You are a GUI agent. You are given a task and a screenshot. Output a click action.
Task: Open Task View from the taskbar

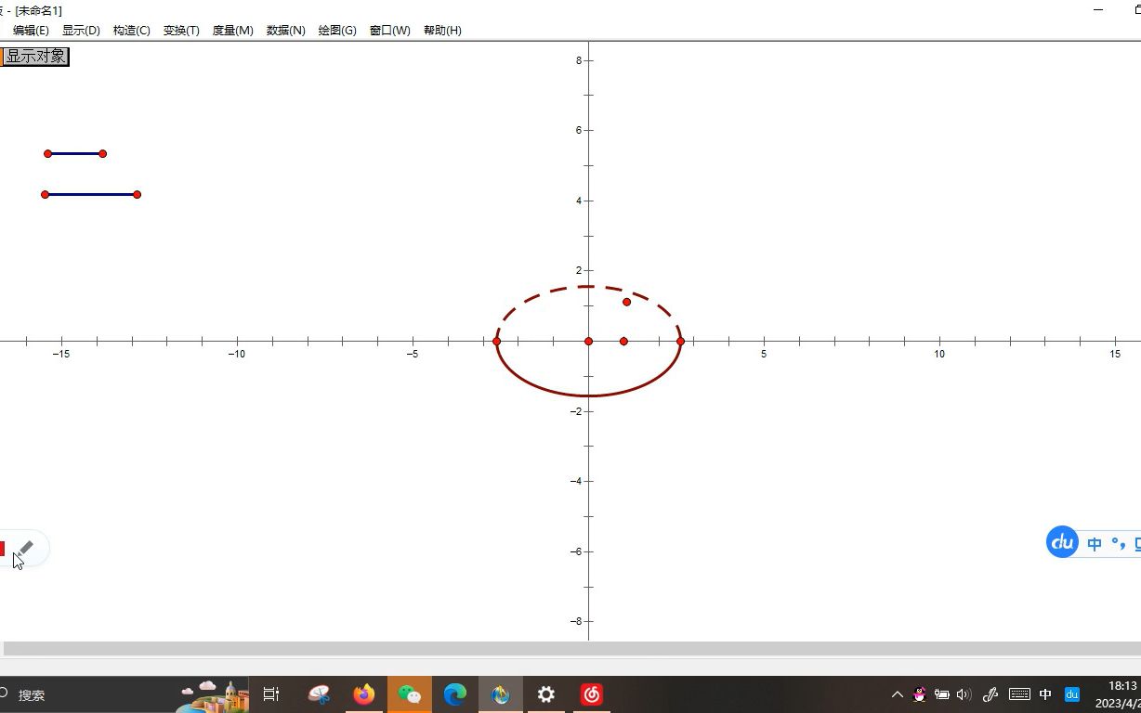271,694
